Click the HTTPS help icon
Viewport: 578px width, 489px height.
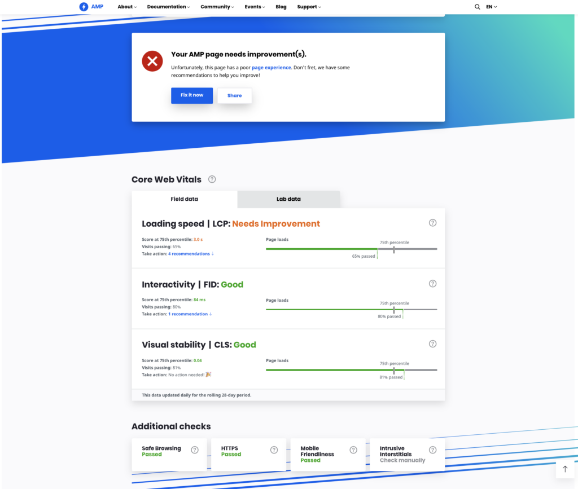pos(274,450)
